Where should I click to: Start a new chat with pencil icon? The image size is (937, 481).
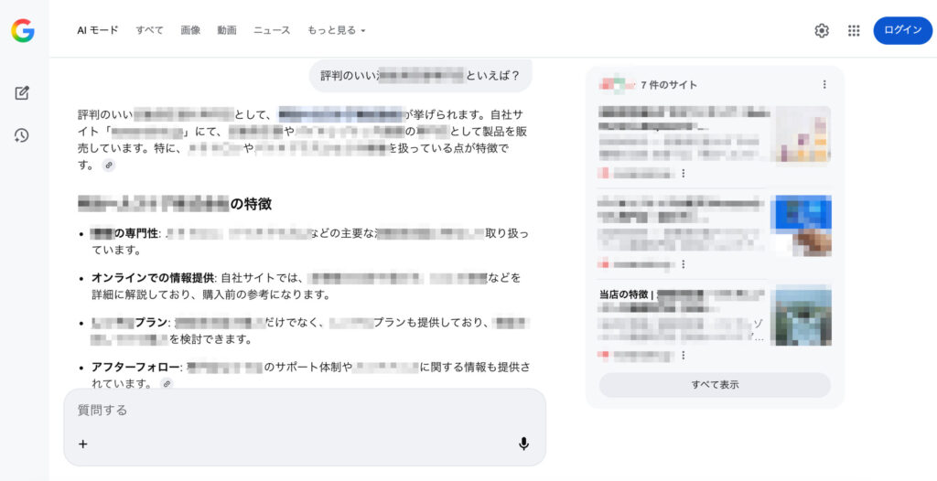click(22, 92)
